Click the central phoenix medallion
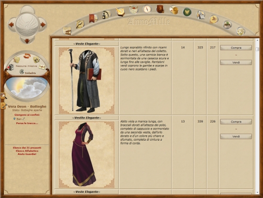Viewport: 263px width, 198px height. click(27, 25)
